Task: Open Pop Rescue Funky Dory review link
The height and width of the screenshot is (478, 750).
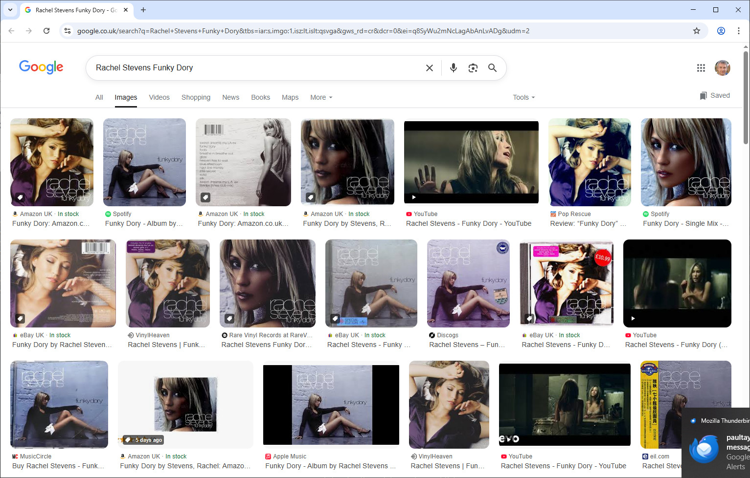Action: [x=588, y=223]
